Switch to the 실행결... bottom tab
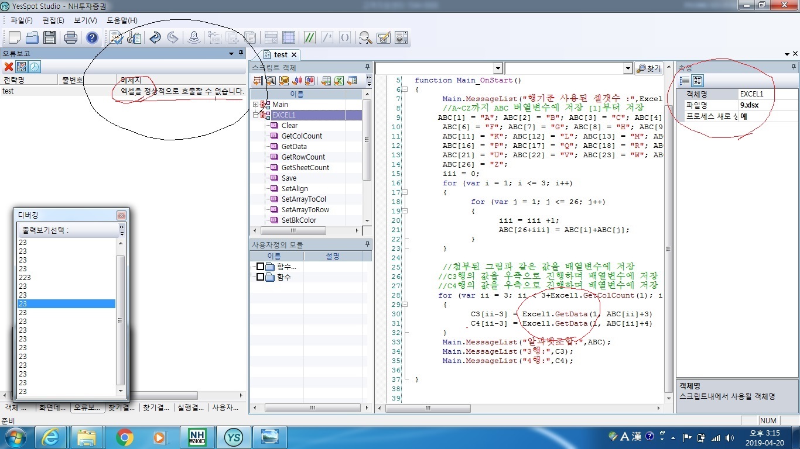This screenshot has width=800, height=449. tap(190, 407)
